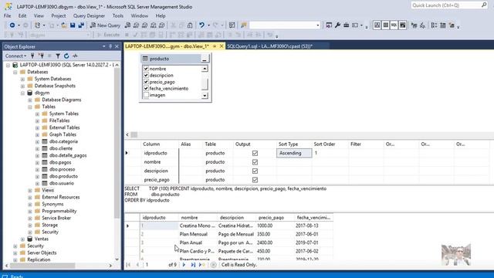
Task: Click the navigate back arrow icon
Action: pos(12,25)
